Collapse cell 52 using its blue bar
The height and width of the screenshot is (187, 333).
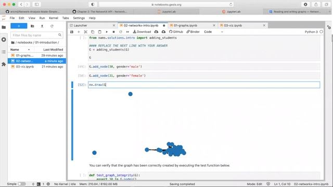click(x=72, y=85)
